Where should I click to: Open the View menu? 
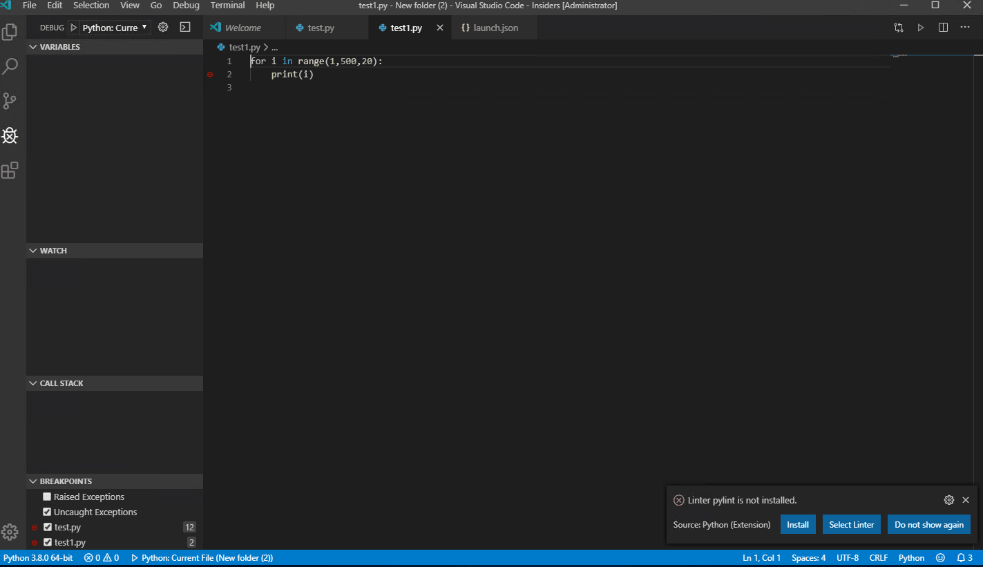(130, 6)
